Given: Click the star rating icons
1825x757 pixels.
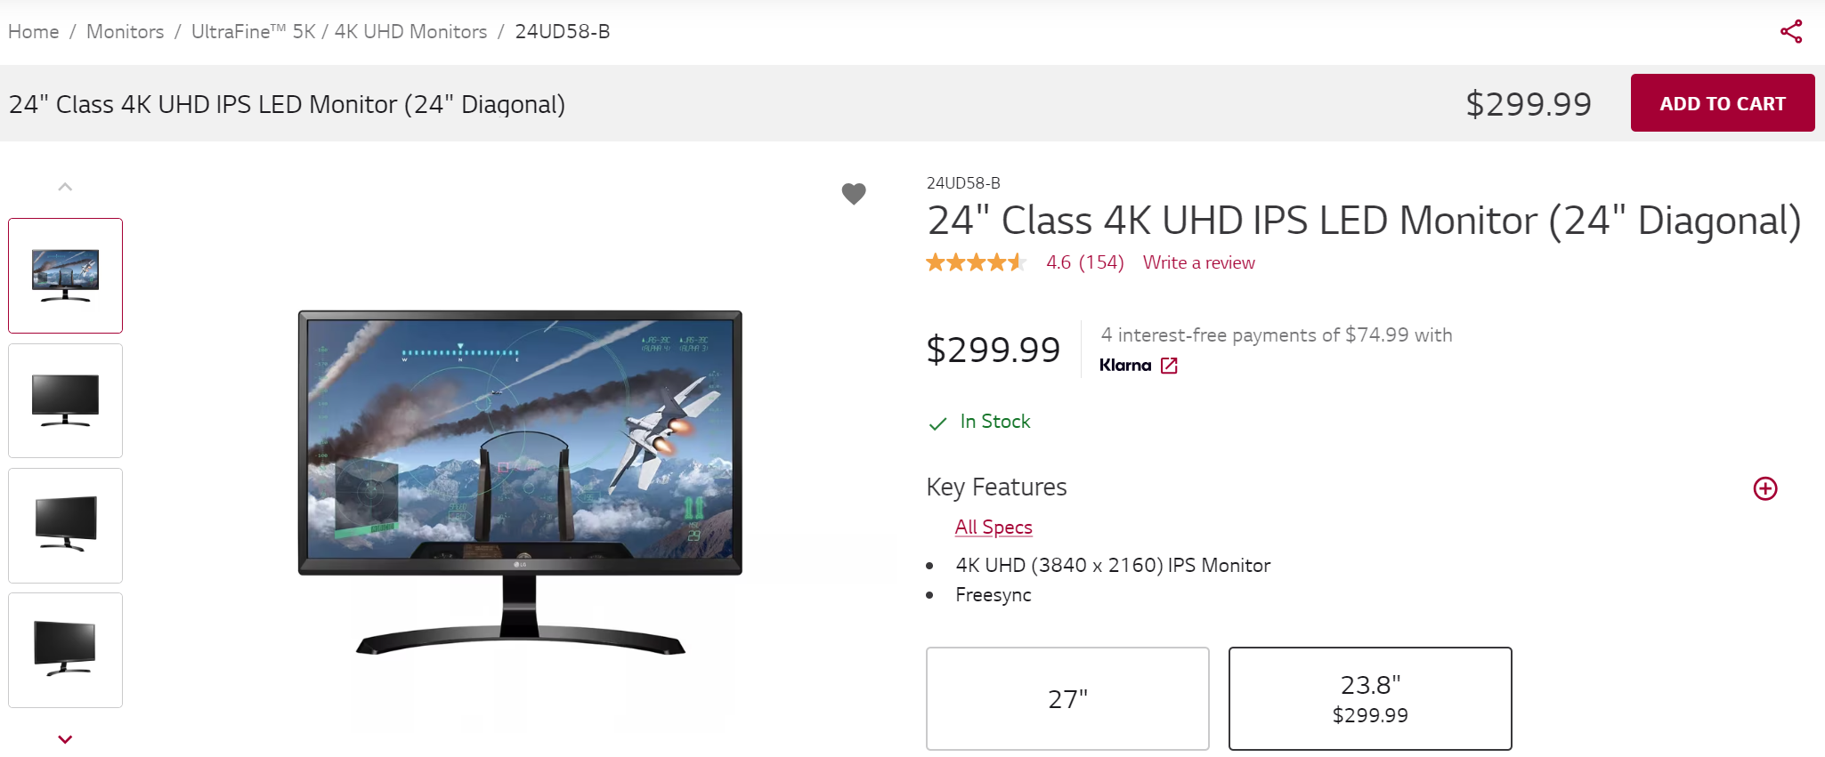Looking at the screenshot, I should (977, 262).
